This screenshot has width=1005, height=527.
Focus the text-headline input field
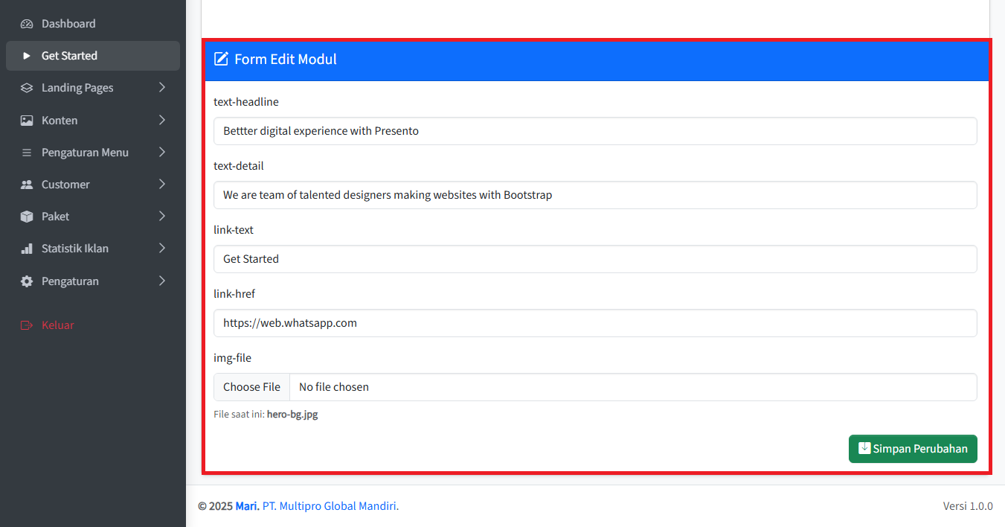[x=595, y=131]
